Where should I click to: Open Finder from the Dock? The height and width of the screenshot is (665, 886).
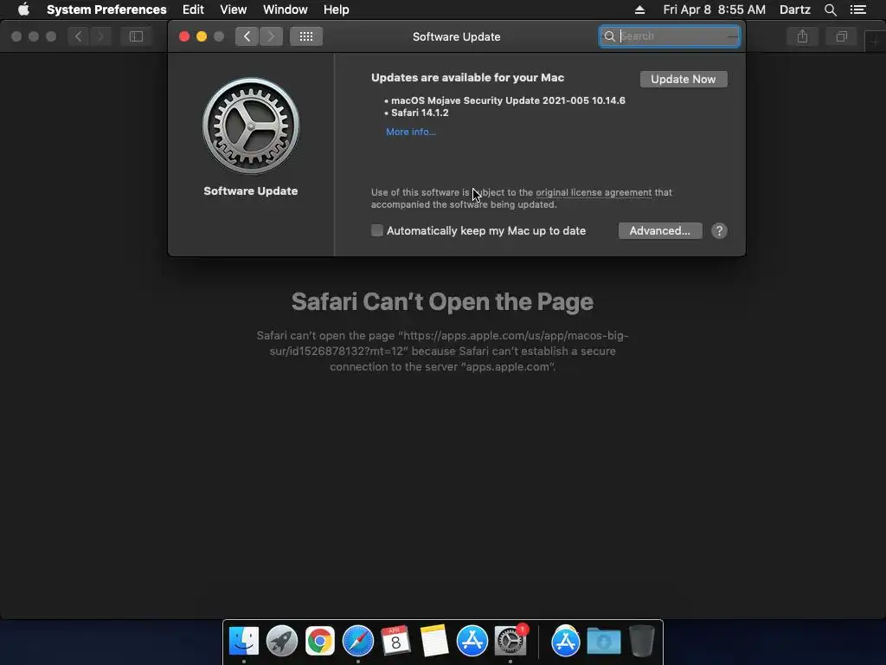click(243, 641)
